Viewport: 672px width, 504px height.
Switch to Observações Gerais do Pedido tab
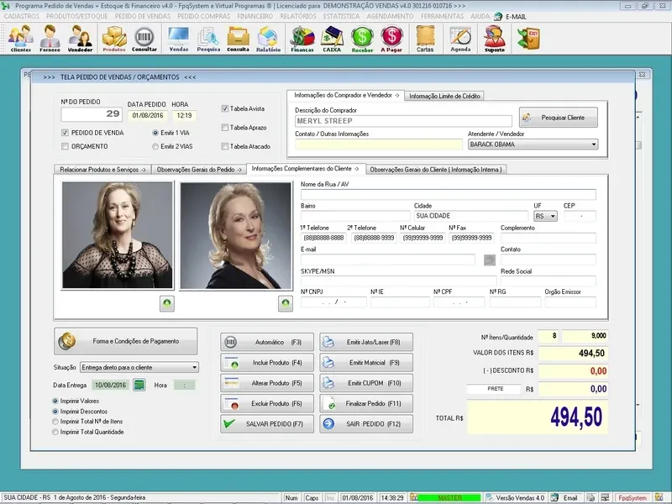click(x=200, y=170)
